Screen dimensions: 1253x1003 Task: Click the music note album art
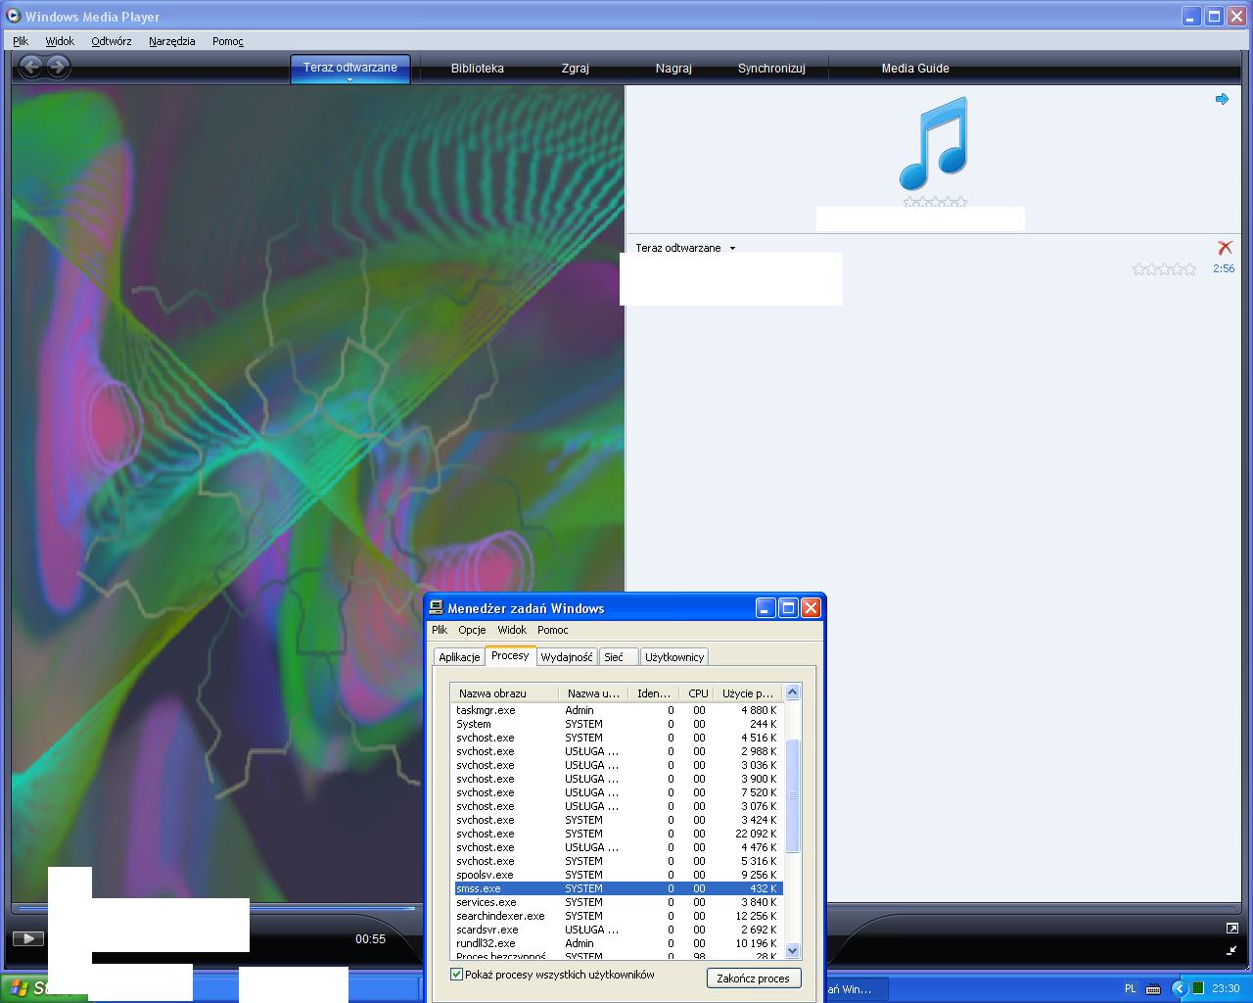pyautogui.click(x=934, y=143)
